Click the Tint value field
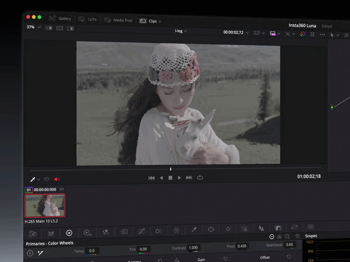350x262 pixels. click(x=143, y=249)
